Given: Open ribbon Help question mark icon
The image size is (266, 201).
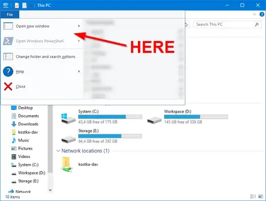Looking at the screenshot, I should [x=262, y=14].
